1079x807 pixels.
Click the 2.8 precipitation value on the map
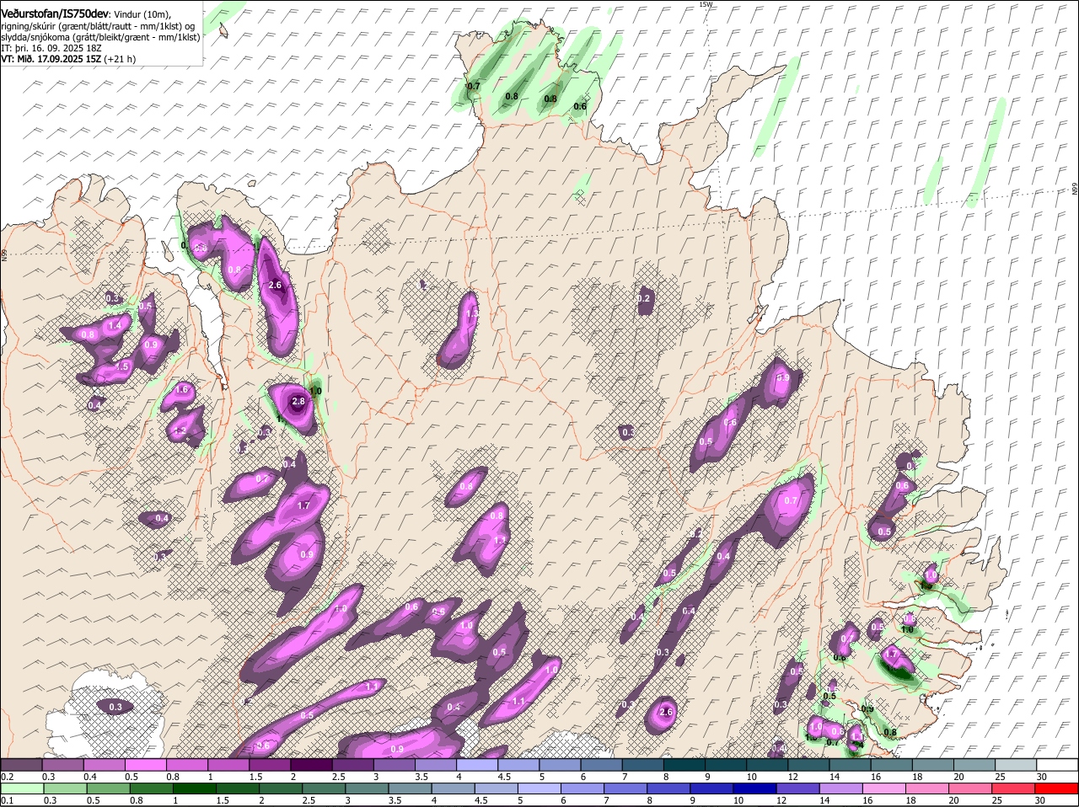pos(298,402)
